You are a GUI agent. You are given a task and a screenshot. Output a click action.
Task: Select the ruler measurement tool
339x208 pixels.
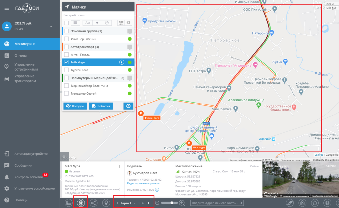pyautogui.click(x=68, y=203)
